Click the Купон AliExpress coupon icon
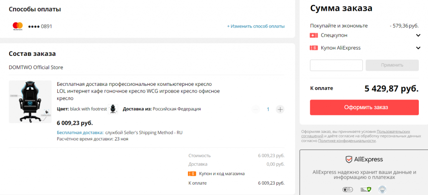 314,48
